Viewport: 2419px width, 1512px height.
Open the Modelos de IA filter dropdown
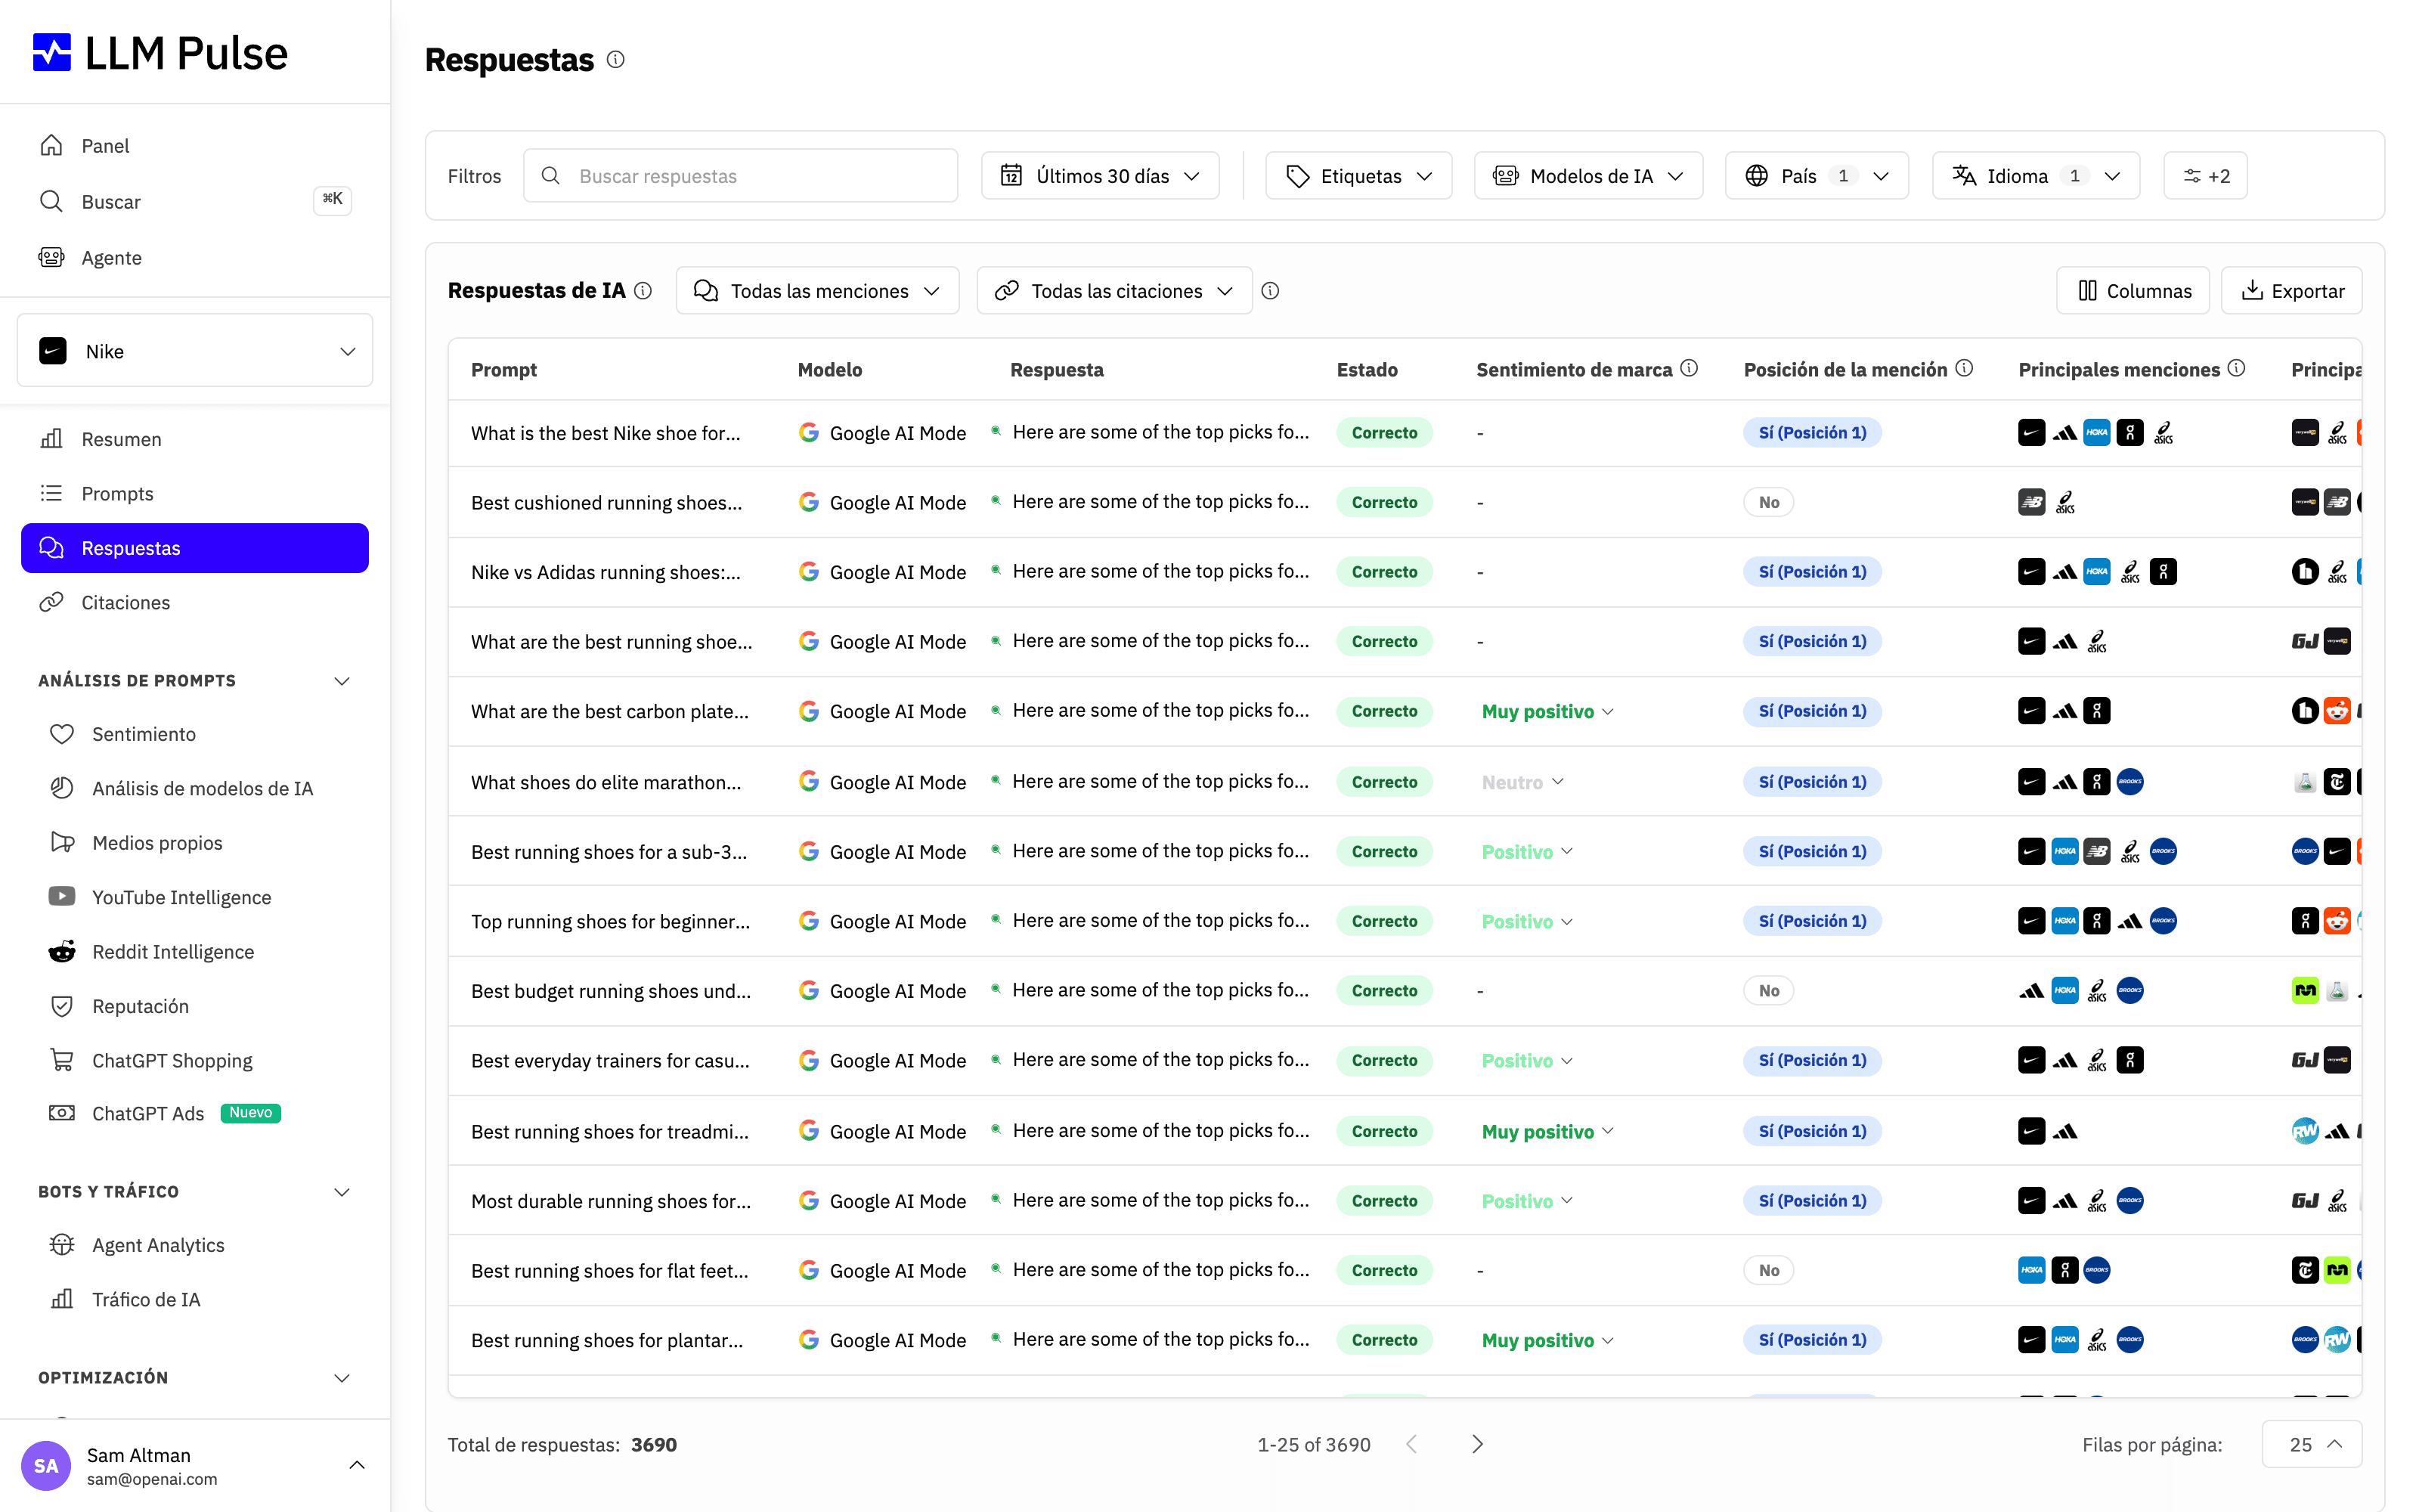pyautogui.click(x=1588, y=176)
